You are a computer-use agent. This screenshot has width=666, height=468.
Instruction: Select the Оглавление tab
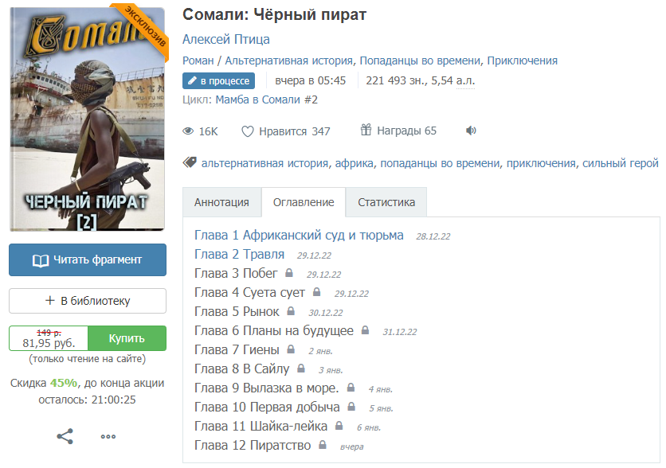[304, 202]
